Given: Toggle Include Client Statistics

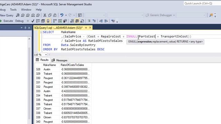Looking at the screenshot, I should click(65, 21).
